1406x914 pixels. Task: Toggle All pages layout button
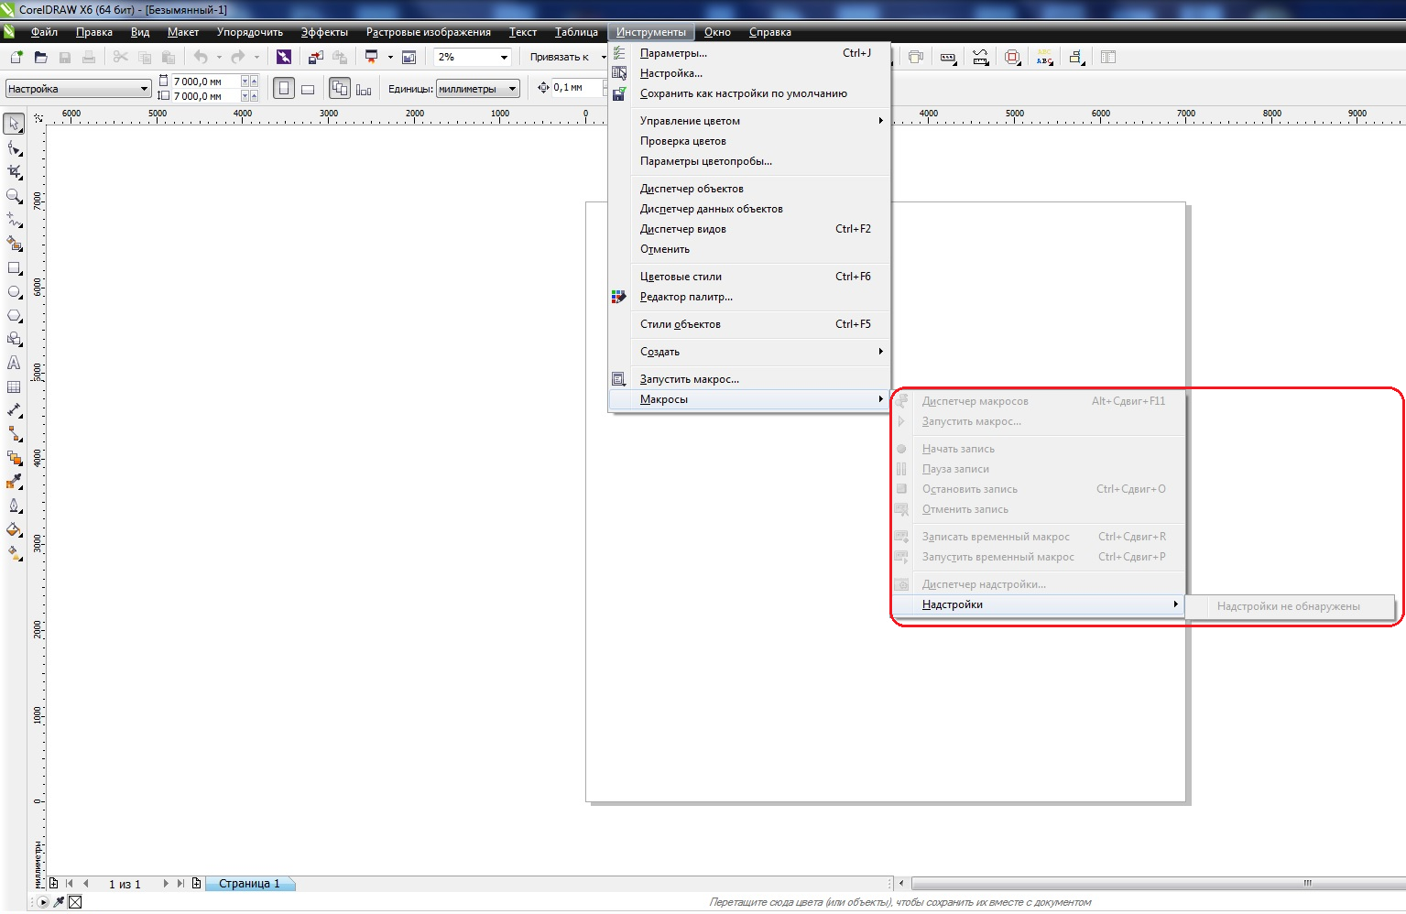click(x=340, y=89)
